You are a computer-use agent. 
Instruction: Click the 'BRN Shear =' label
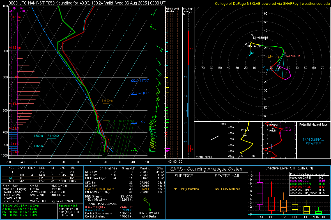pyautogui.click(x=93, y=196)
